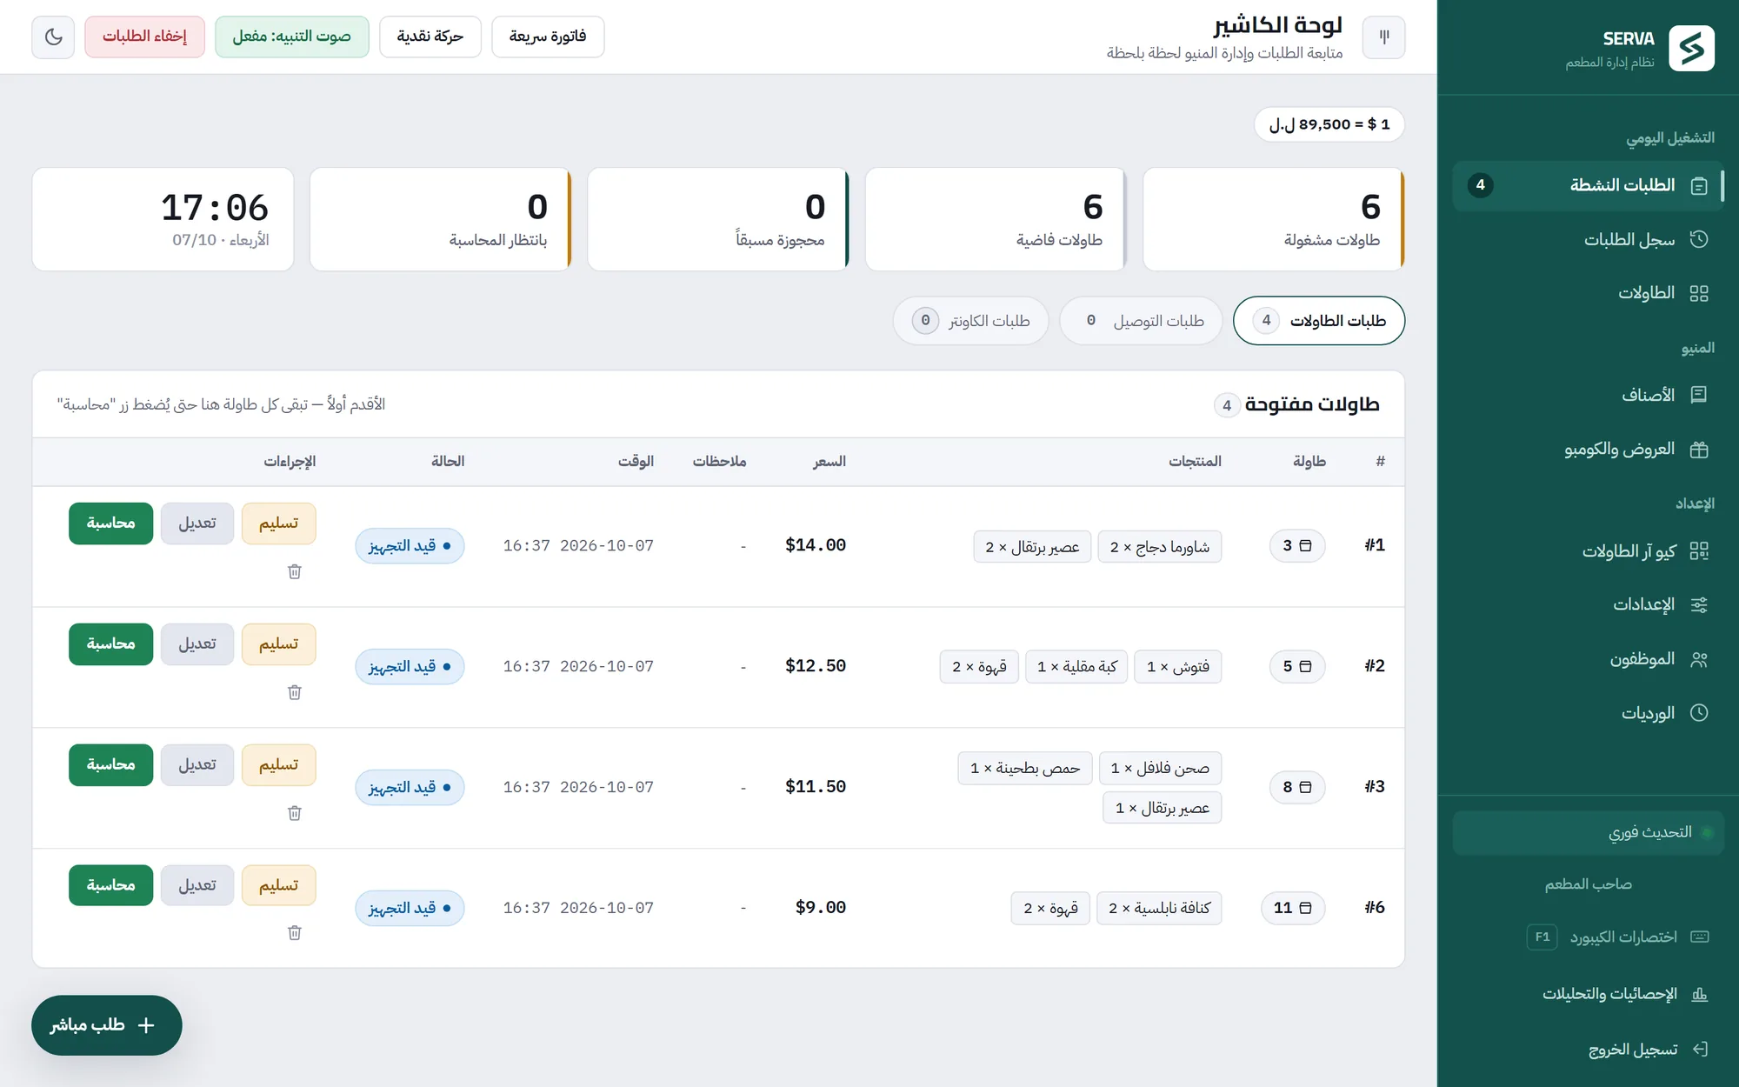This screenshot has height=1087, width=1739.
Task: Click the فاتورة سريعة quick invoice button
Action: (x=548, y=37)
